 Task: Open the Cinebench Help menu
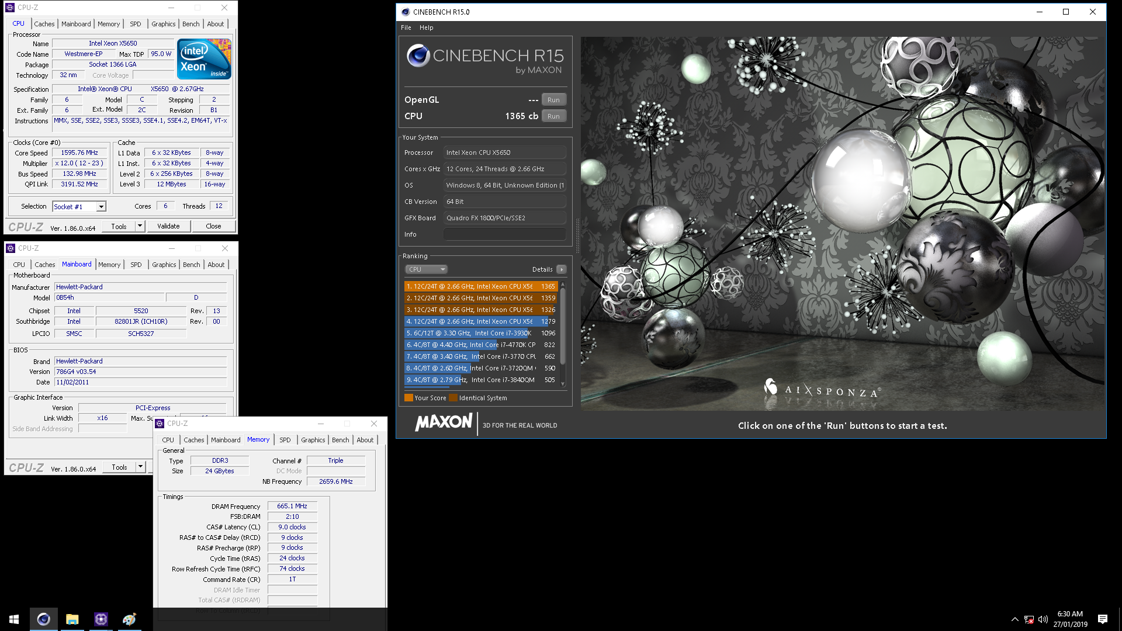[x=427, y=27]
